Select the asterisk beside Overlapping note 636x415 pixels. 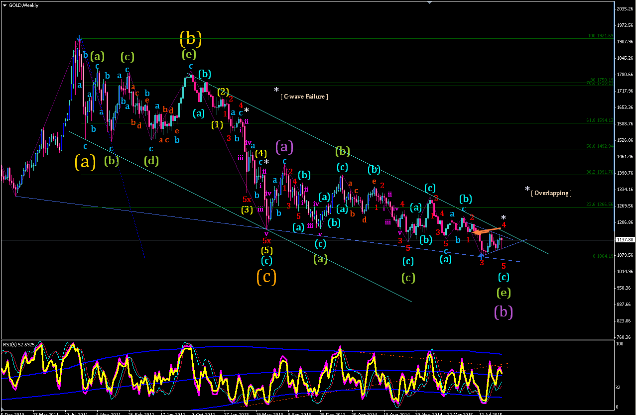tap(527, 190)
